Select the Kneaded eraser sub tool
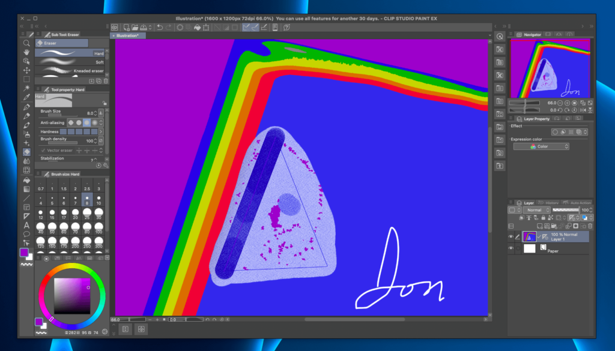Screen dimensions: 615x351 [70, 71]
